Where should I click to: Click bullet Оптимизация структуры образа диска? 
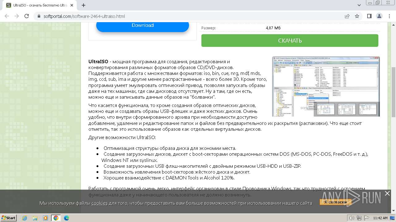tap(170, 148)
